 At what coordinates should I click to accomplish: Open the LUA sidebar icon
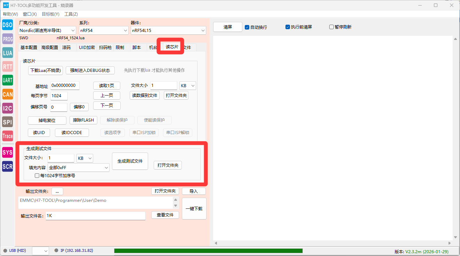[7, 53]
